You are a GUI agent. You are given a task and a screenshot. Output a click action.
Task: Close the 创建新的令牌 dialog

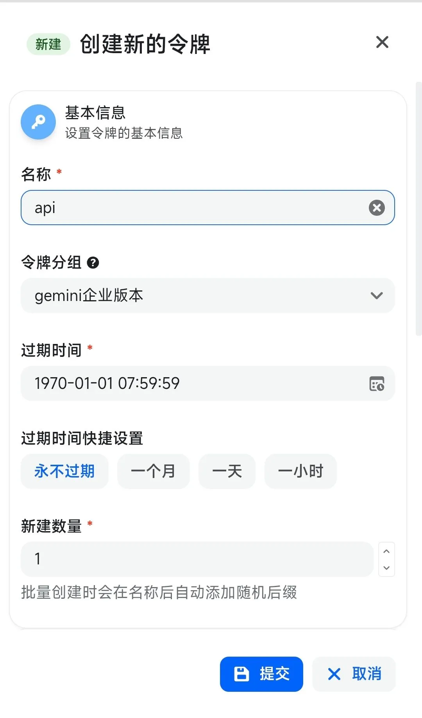(x=382, y=43)
